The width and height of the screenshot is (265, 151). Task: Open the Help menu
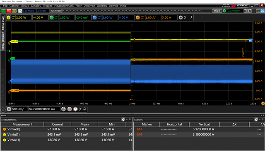click(123, 6)
